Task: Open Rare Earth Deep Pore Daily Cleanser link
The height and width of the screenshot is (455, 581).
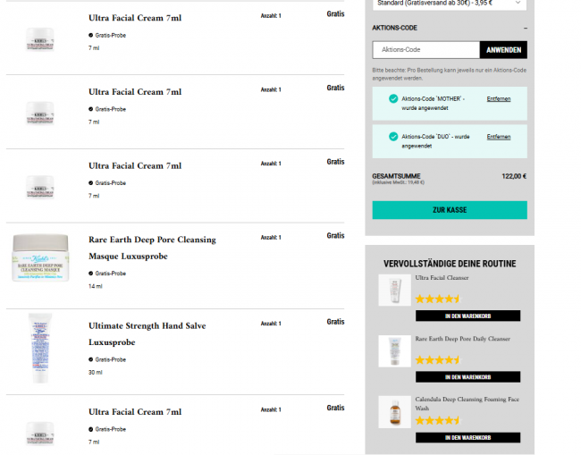Action: [462, 339]
